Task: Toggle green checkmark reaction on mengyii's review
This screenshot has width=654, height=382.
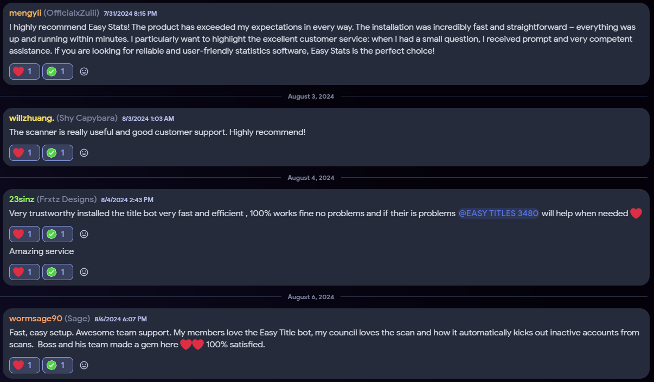Action: [57, 72]
